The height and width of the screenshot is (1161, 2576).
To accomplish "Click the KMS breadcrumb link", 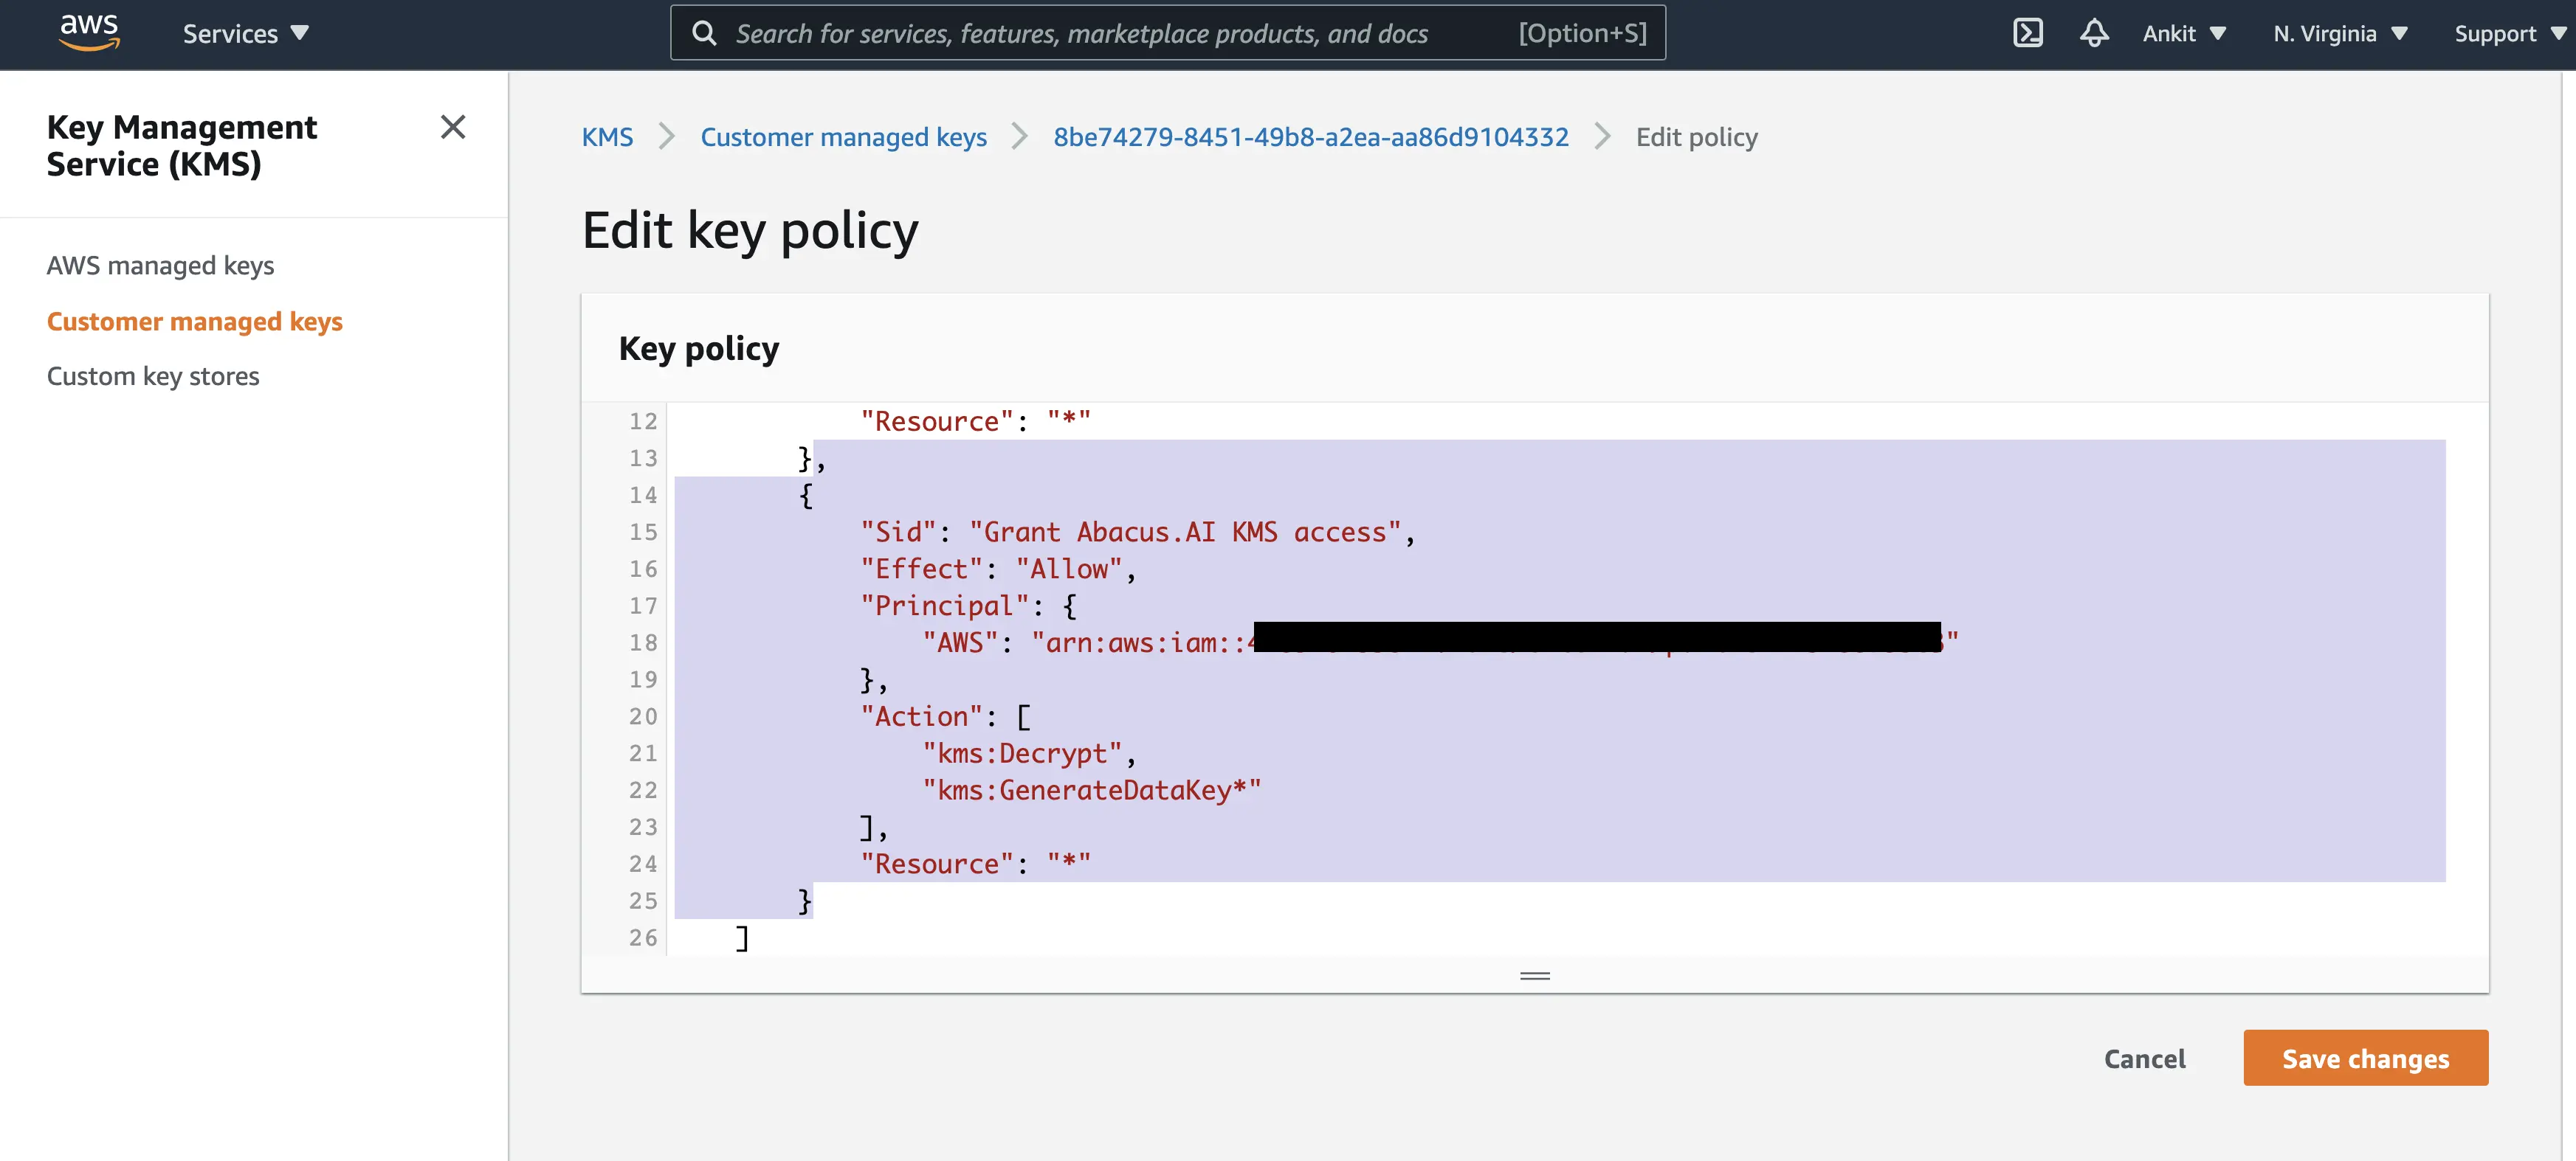I will pos(607,137).
